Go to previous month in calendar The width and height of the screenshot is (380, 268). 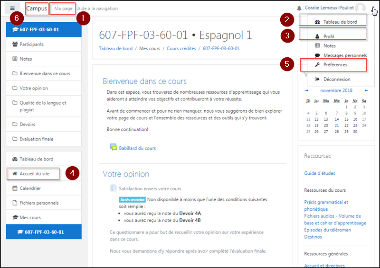point(306,90)
